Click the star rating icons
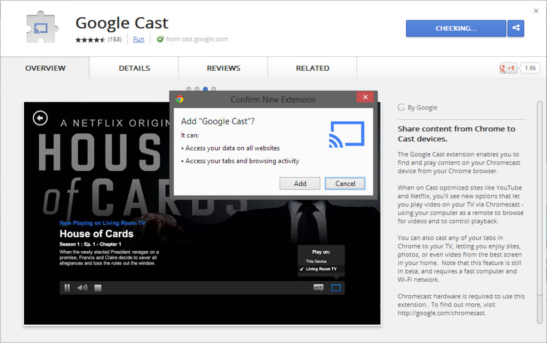Image resolution: width=547 pixels, height=343 pixels. pos(90,40)
